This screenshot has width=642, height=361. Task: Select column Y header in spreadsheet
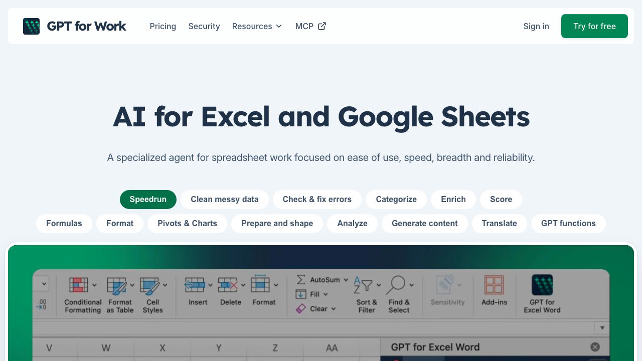coord(219,348)
